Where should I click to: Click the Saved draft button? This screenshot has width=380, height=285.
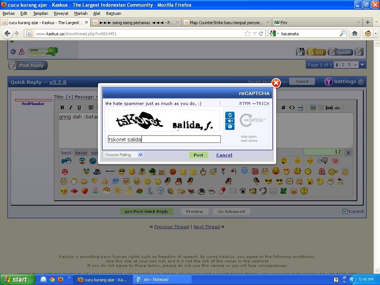click(302, 81)
